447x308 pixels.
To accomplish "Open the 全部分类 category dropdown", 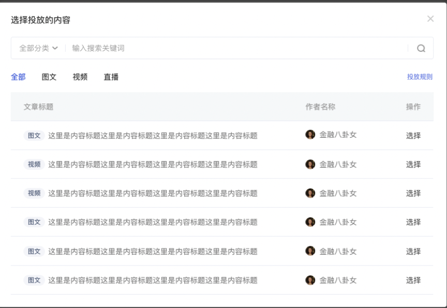I will [38, 48].
